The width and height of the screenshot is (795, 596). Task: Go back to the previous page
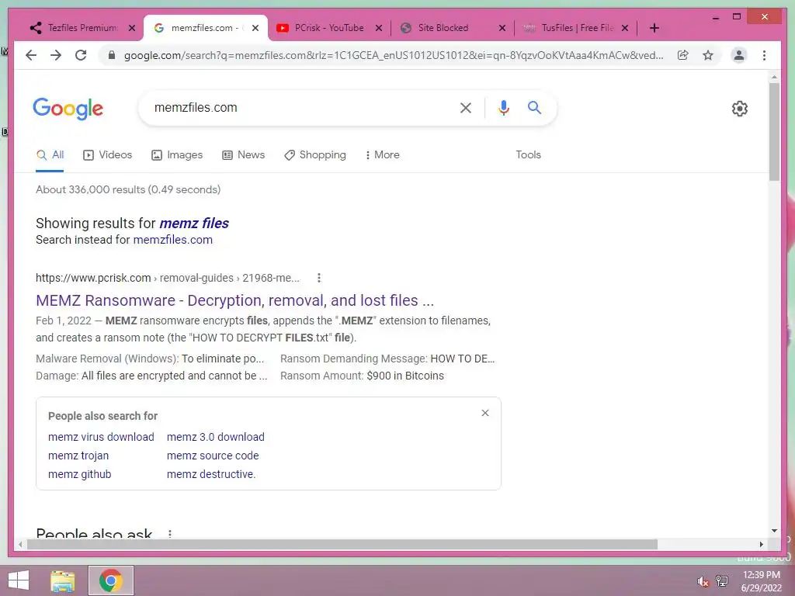point(31,55)
